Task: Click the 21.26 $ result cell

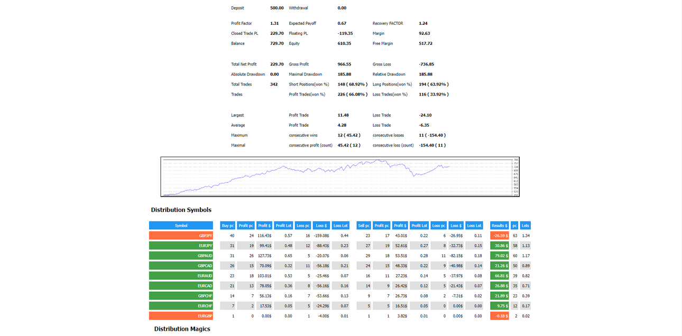Action: coord(500,266)
